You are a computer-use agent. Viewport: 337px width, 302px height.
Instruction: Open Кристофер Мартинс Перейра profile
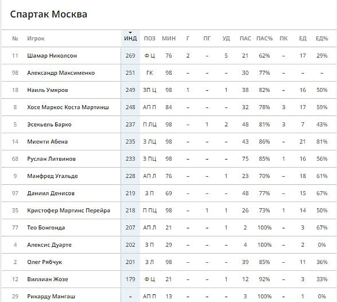click(69, 211)
